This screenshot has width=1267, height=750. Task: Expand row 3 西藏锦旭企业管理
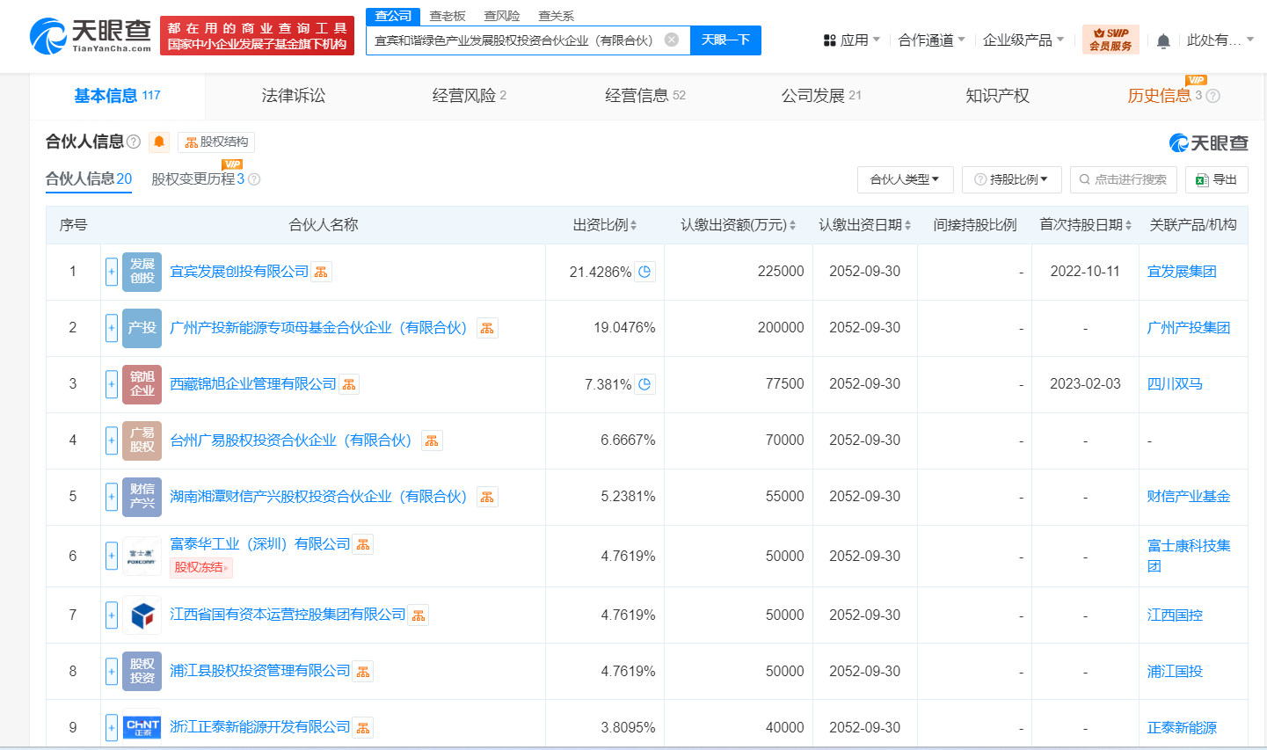coord(112,384)
